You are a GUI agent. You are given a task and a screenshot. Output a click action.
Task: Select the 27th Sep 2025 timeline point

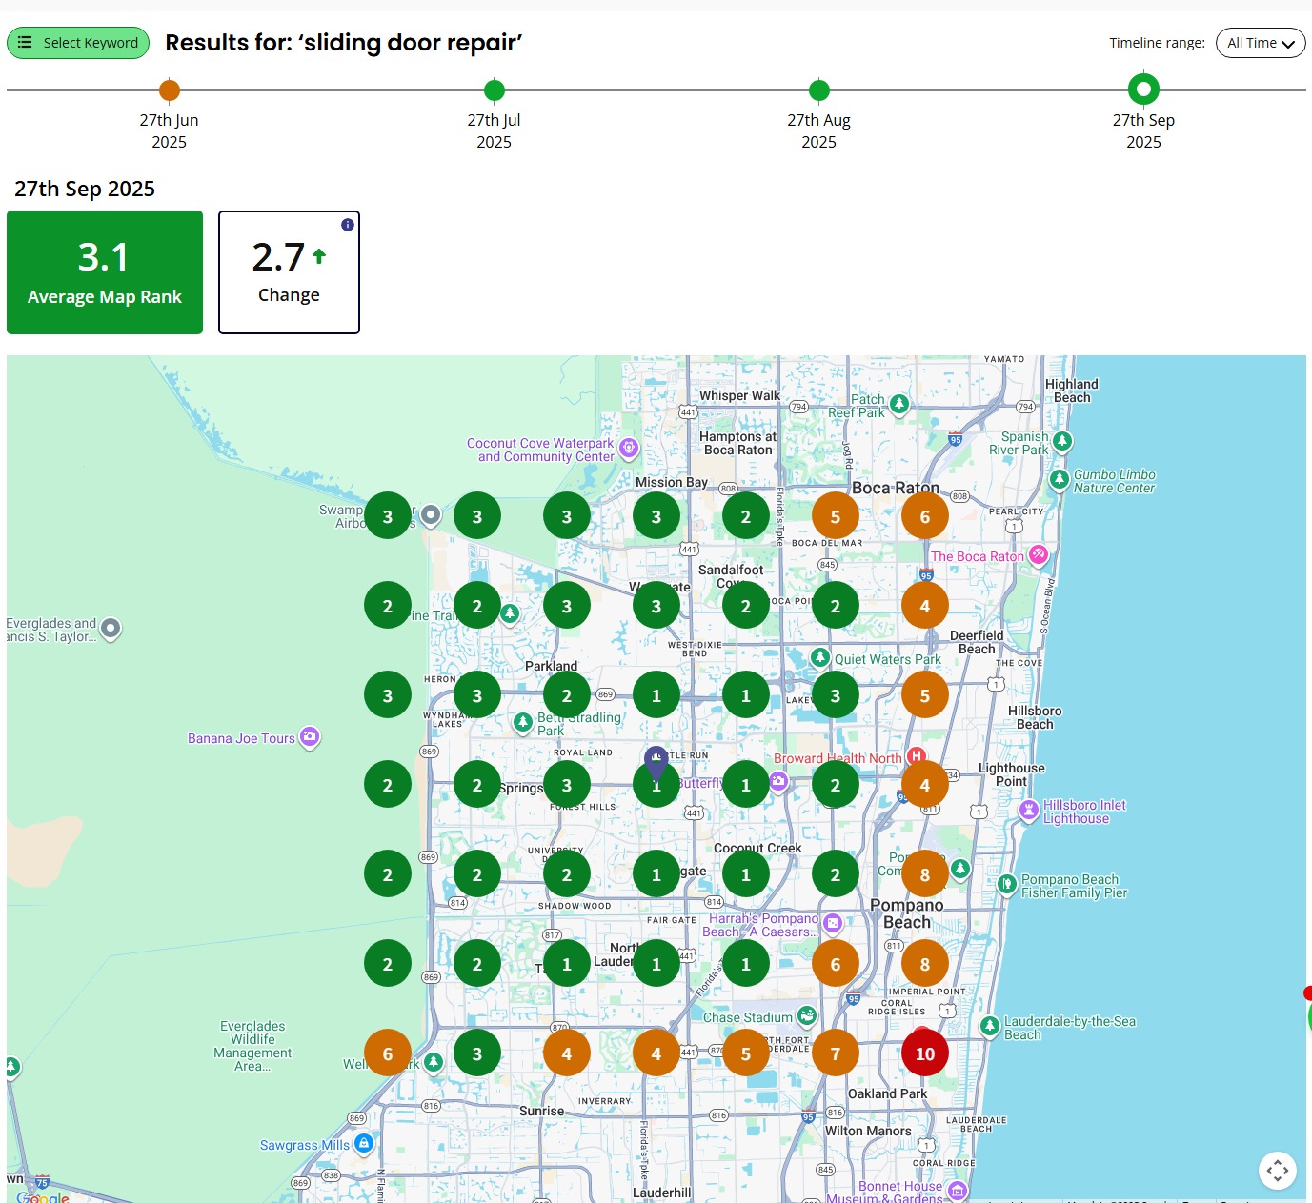(x=1143, y=90)
